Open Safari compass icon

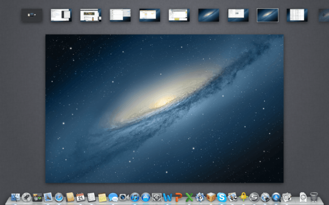59,197
